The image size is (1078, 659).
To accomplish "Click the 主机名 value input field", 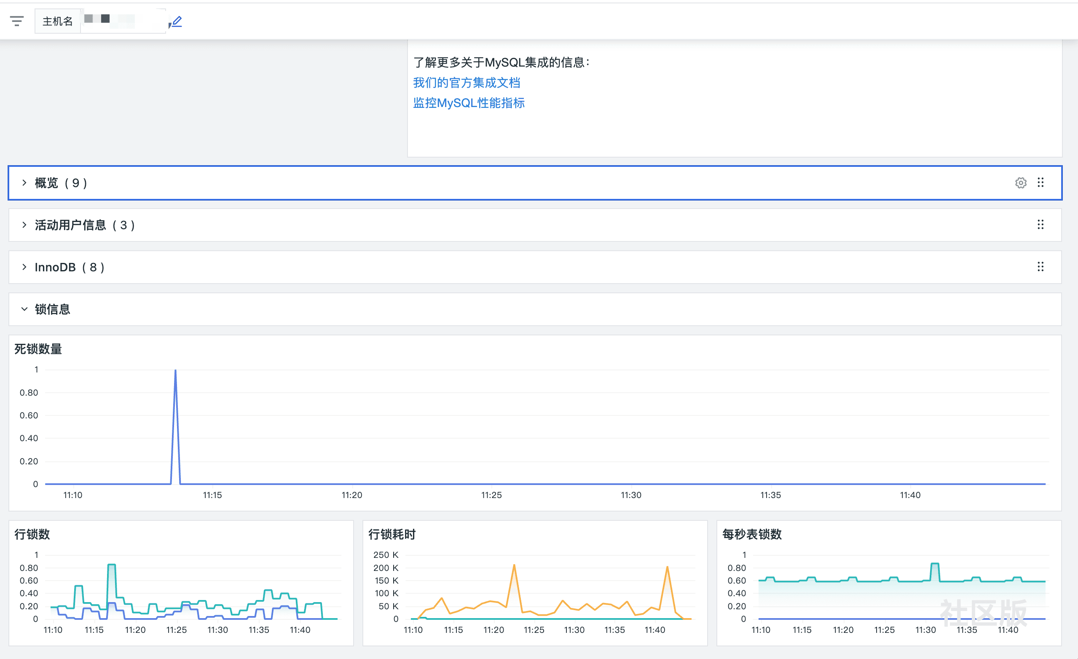I will pos(123,21).
